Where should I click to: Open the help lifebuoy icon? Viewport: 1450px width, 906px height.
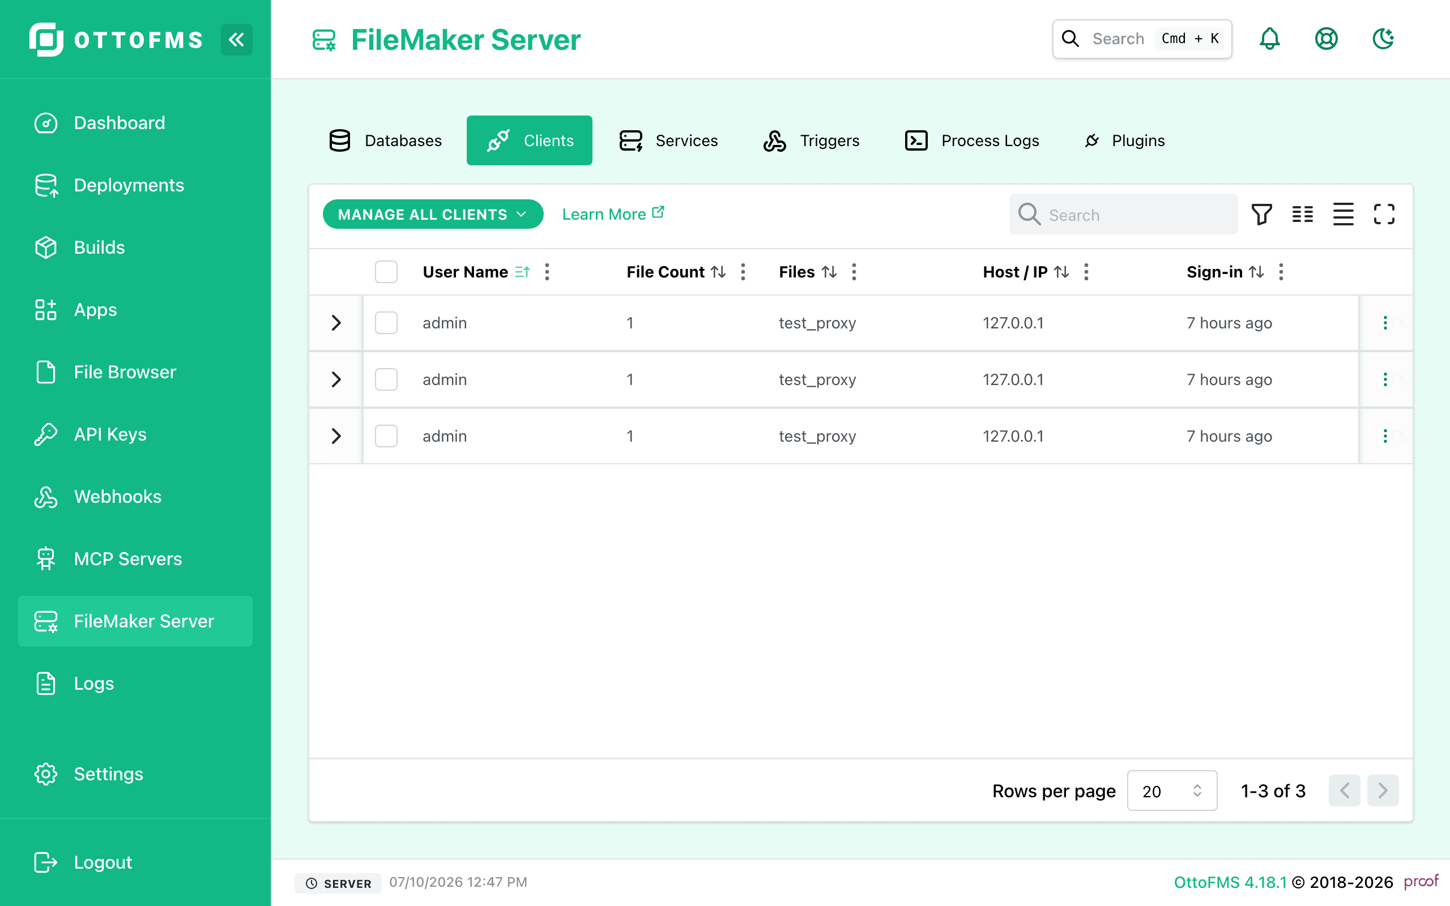coord(1327,39)
